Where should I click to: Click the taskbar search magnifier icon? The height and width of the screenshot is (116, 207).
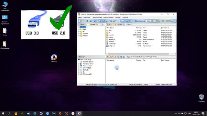(9, 113)
